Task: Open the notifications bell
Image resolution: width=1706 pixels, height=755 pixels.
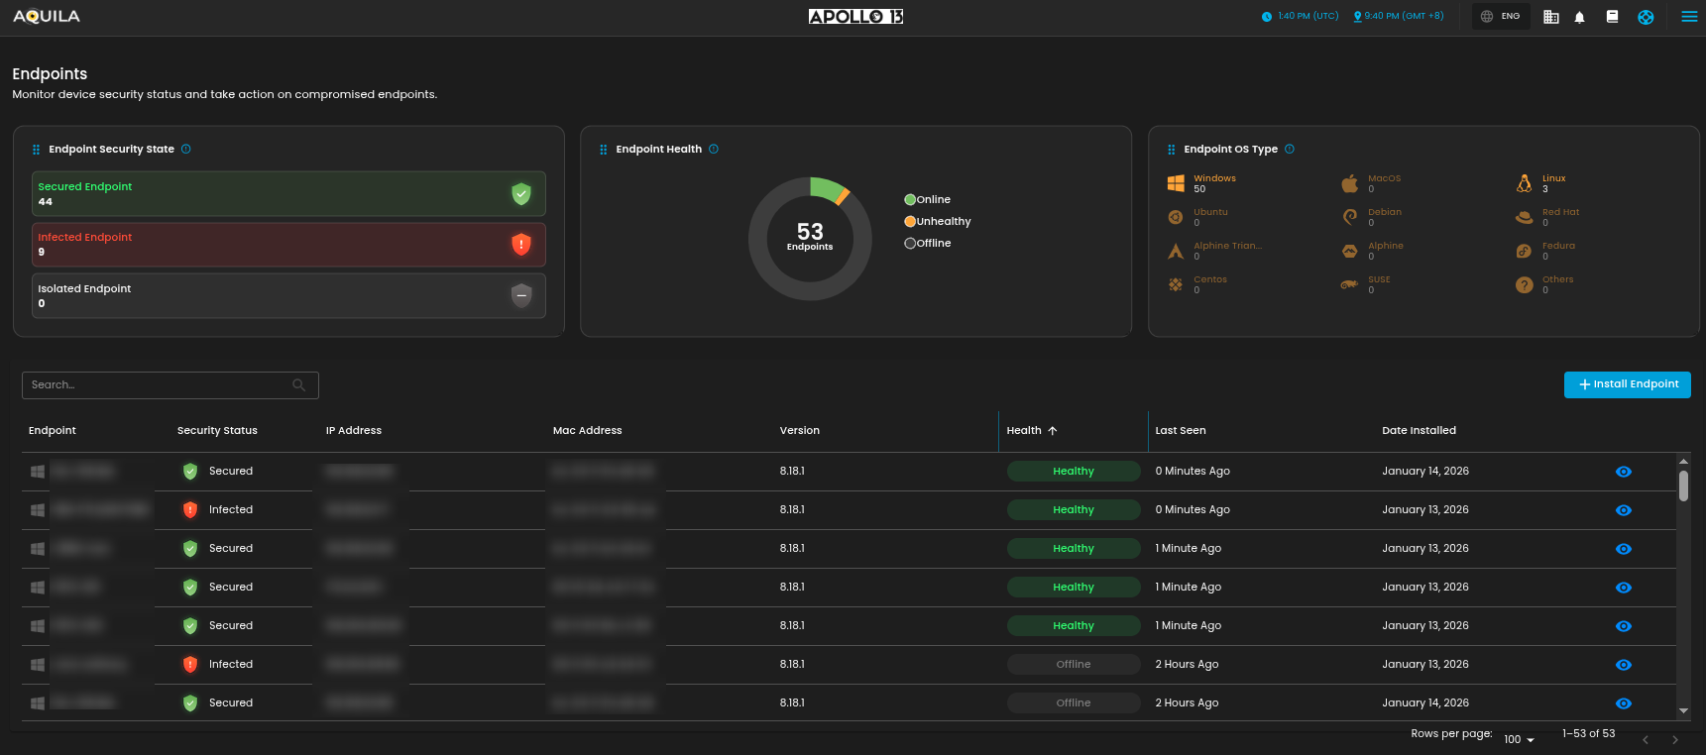Action: 1579,17
